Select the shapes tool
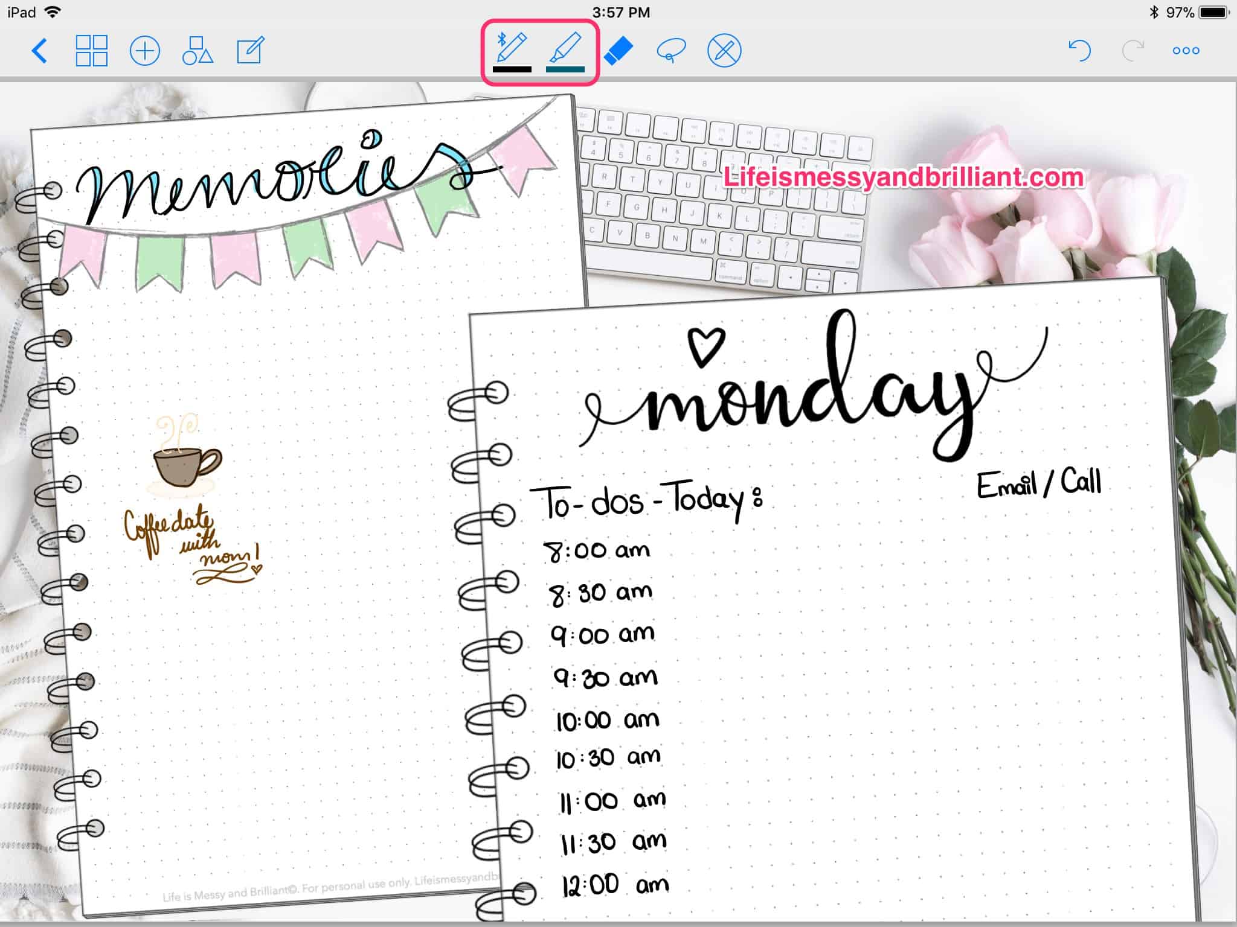The width and height of the screenshot is (1237, 927). click(198, 51)
